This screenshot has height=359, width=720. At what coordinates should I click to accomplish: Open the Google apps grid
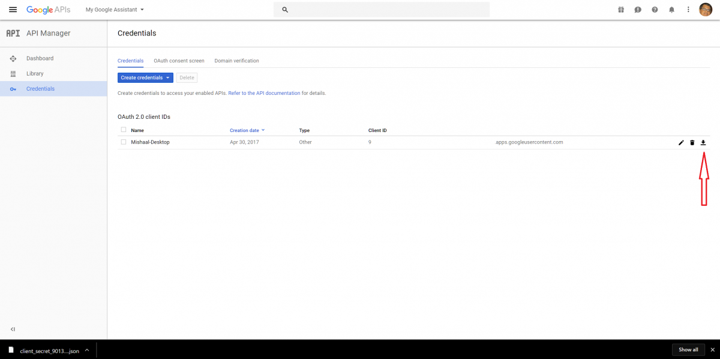coord(620,9)
